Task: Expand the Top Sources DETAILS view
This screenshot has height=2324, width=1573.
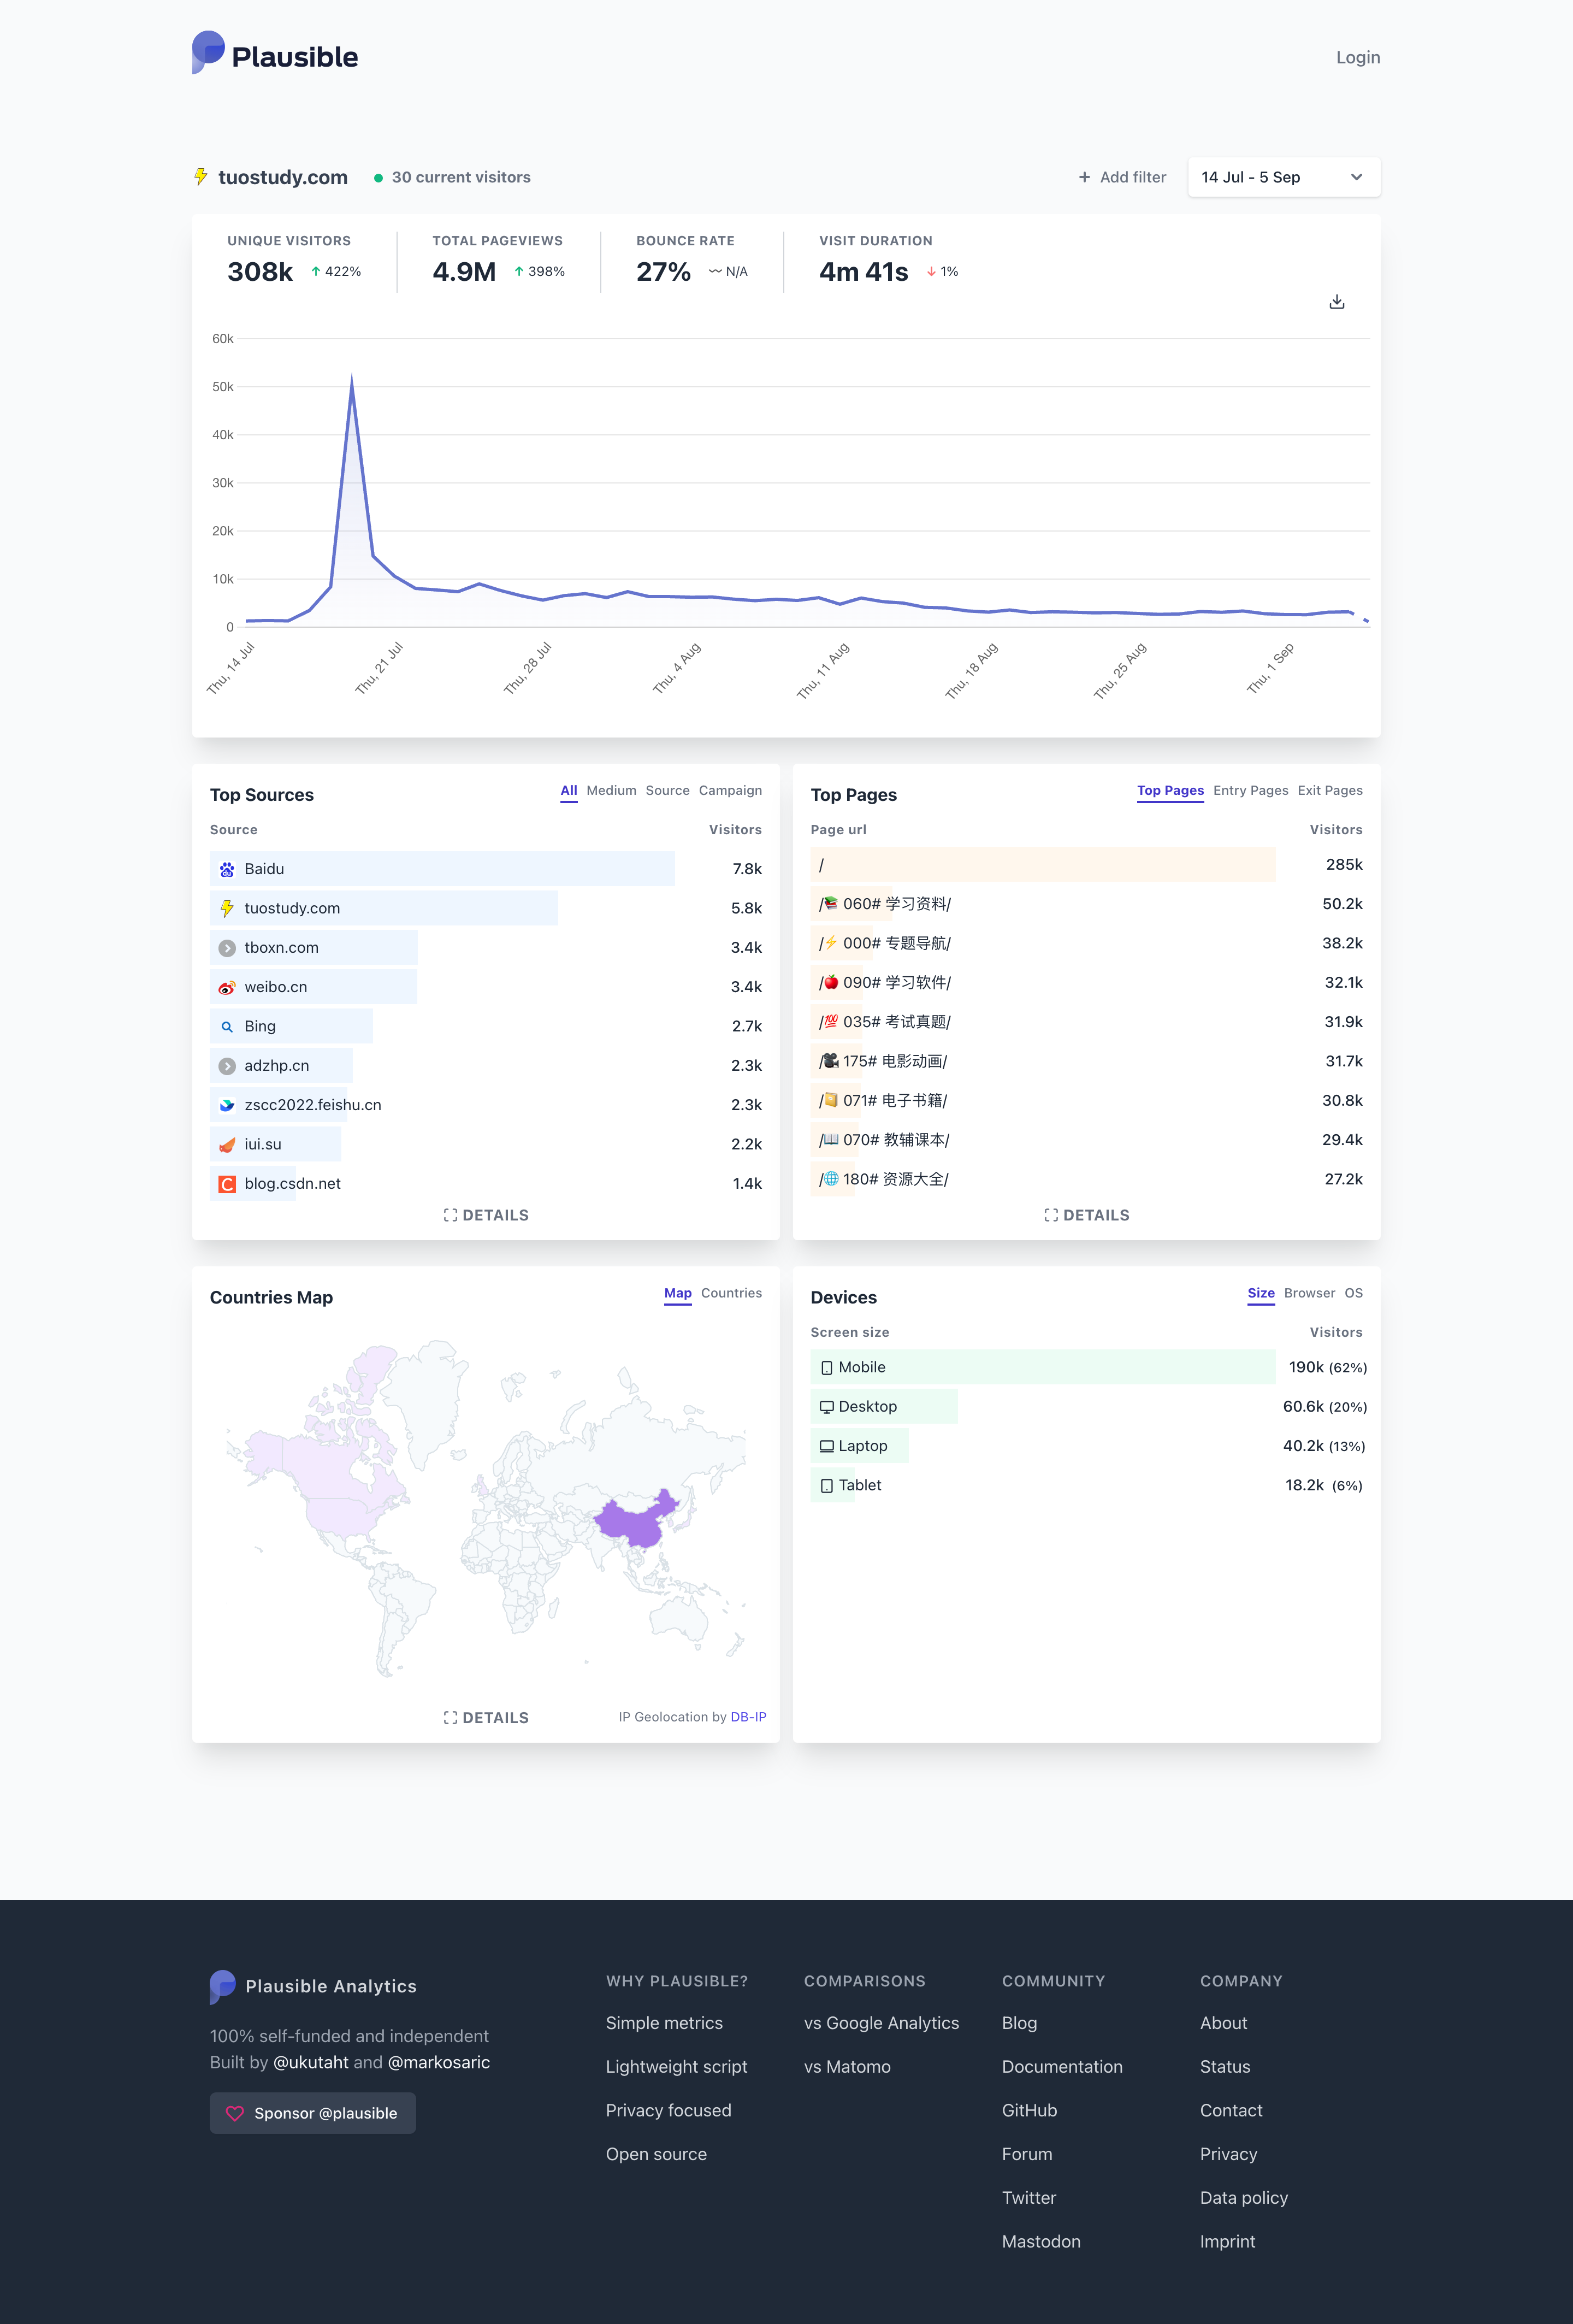Action: click(x=486, y=1215)
